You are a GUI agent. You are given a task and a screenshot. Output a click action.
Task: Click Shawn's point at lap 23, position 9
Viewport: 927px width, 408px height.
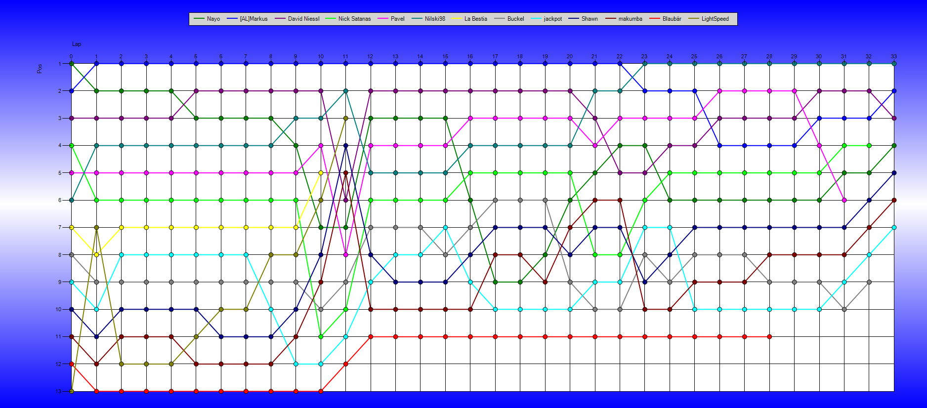point(644,282)
